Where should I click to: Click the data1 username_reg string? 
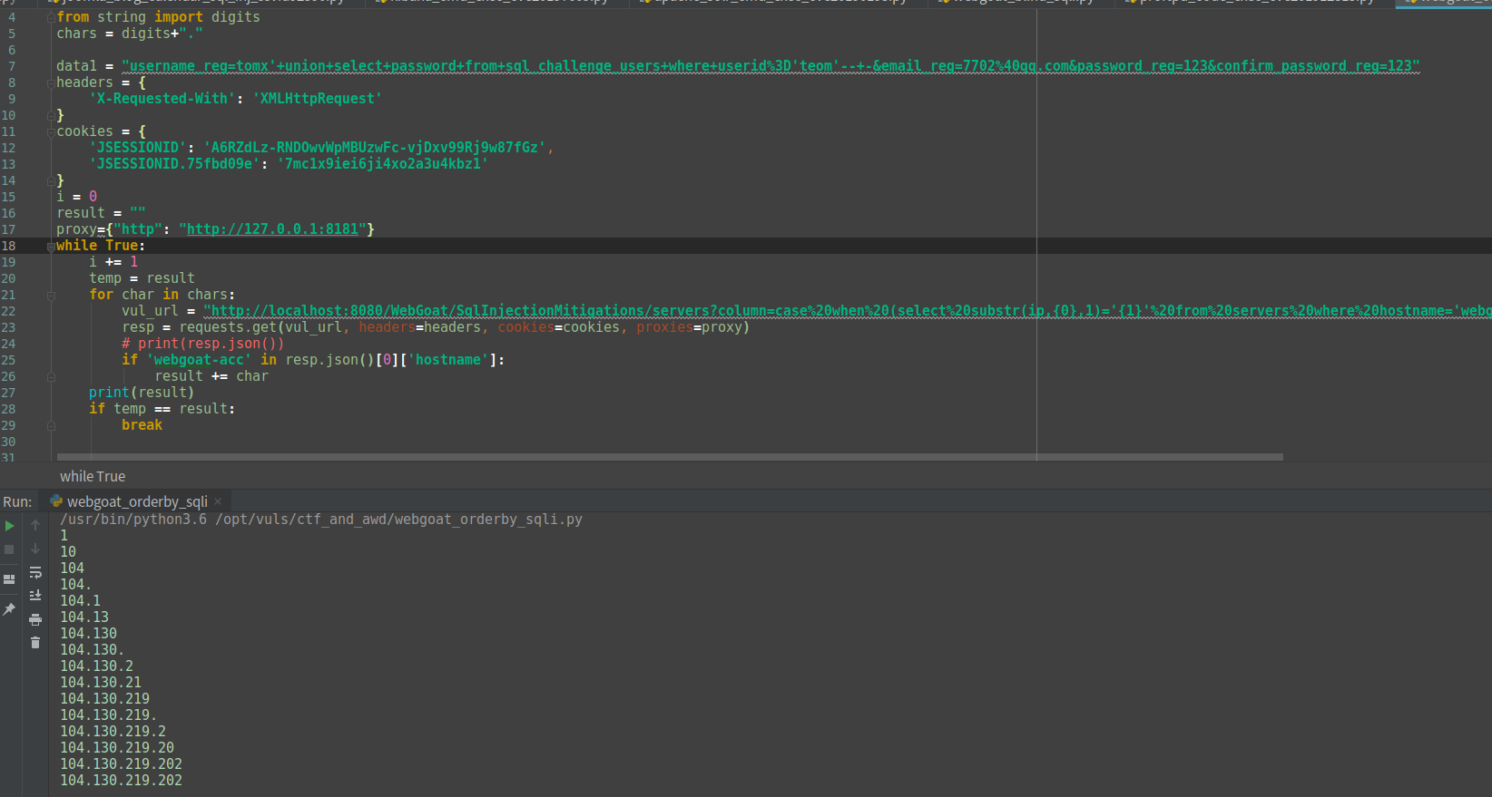click(x=771, y=66)
